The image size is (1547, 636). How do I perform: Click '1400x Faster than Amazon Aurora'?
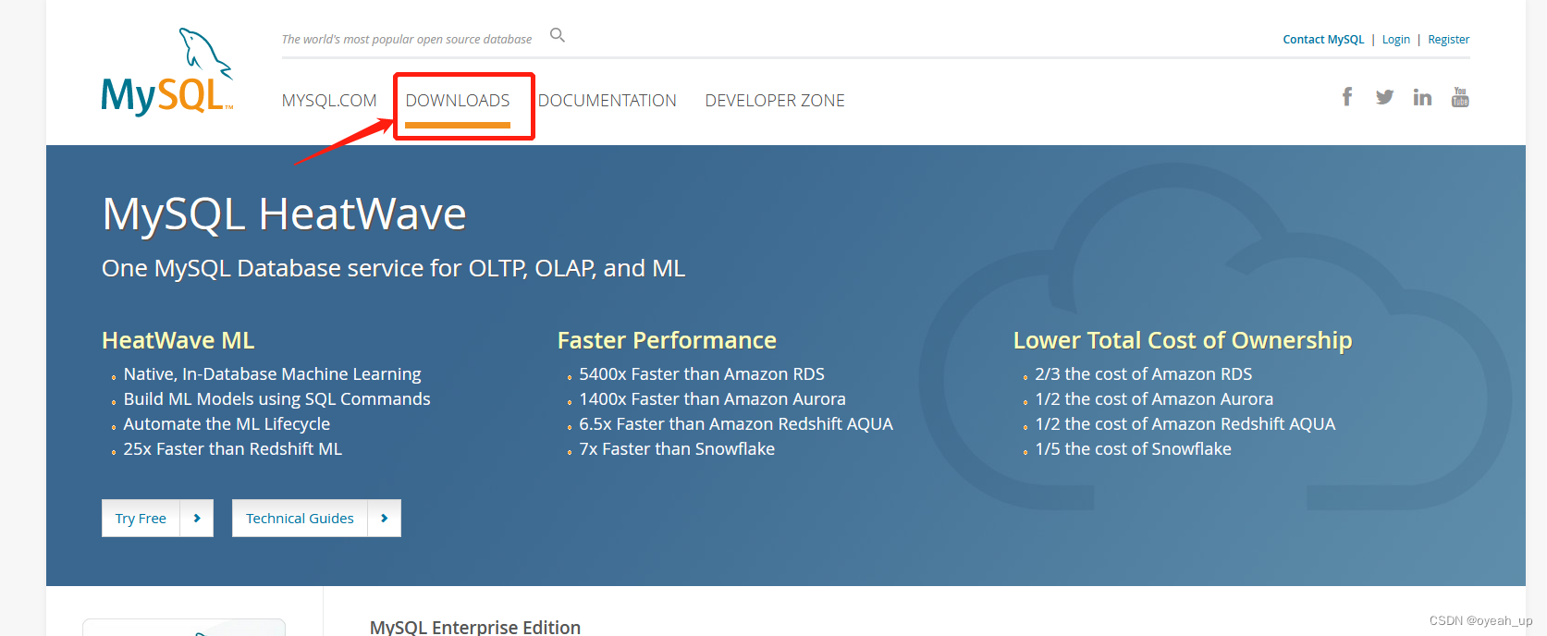coord(712,399)
